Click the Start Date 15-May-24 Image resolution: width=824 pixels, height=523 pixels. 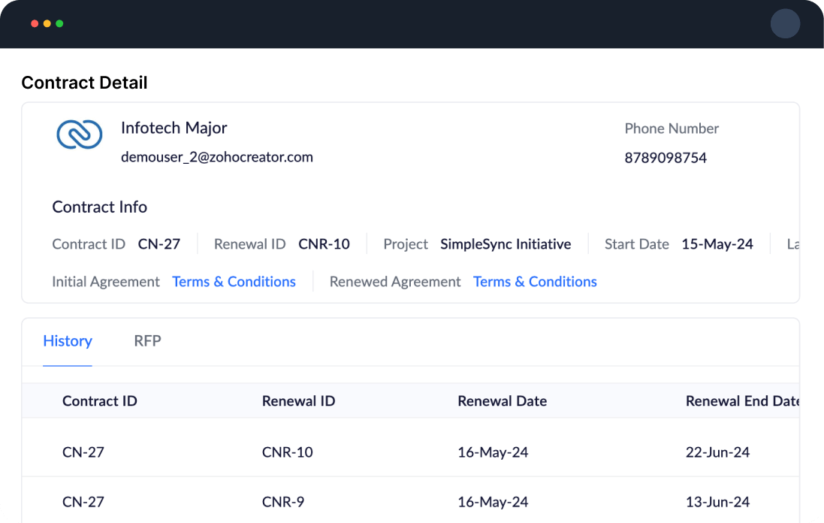click(x=717, y=243)
